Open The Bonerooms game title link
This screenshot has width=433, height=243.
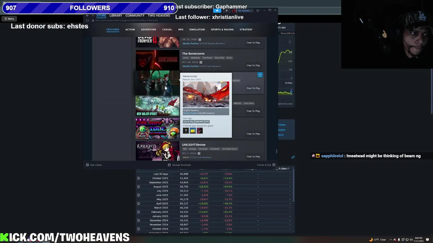click(x=193, y=54)
